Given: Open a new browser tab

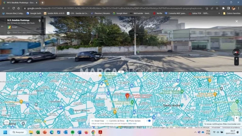Looking at the screenshot, I should [43, 3].
